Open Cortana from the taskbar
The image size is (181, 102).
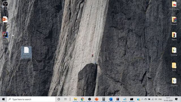point(59,99)
